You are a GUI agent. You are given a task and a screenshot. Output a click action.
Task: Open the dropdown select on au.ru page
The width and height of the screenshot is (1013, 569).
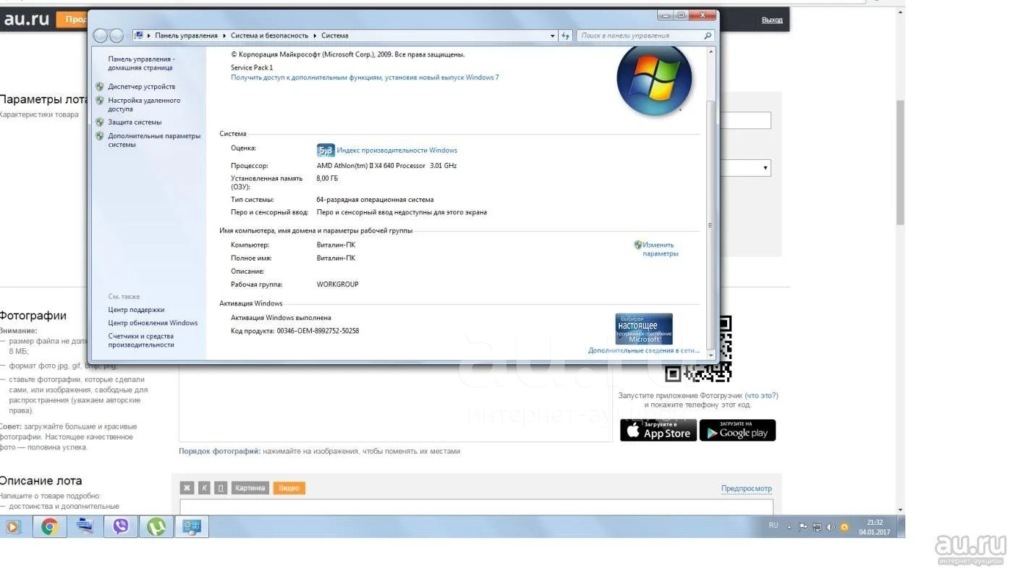745,168
